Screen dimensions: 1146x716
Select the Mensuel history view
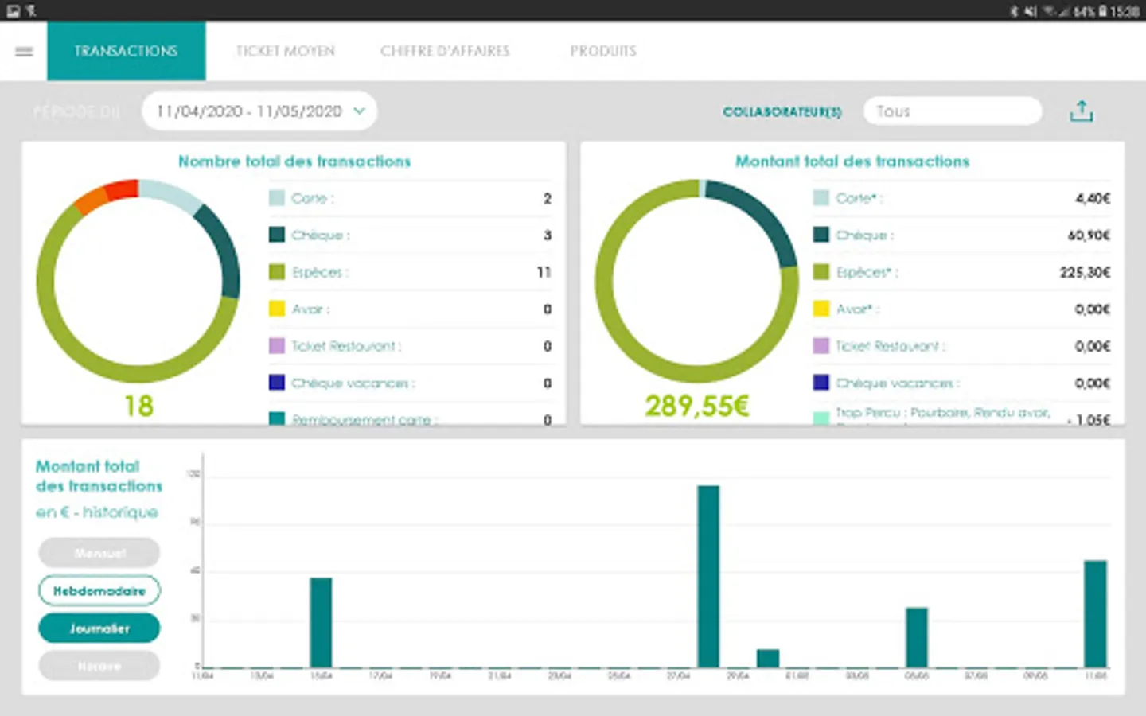[99, 553]
